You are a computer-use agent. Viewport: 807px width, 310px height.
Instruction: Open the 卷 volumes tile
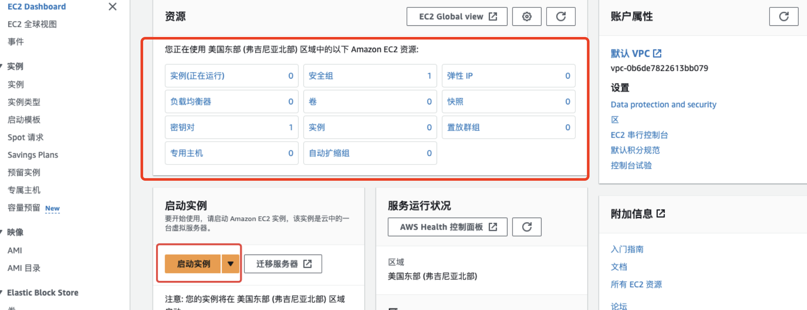[370, 101]
